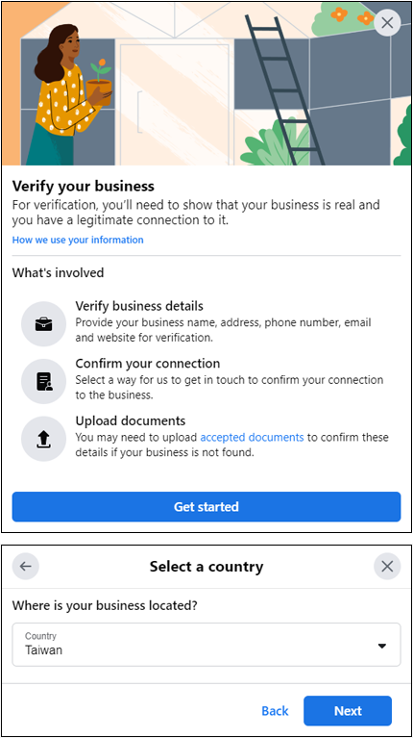Click the Upload documents arrow icon
Image resolution: width=413 pixels, height=738 pixels.
pos(43,439)
